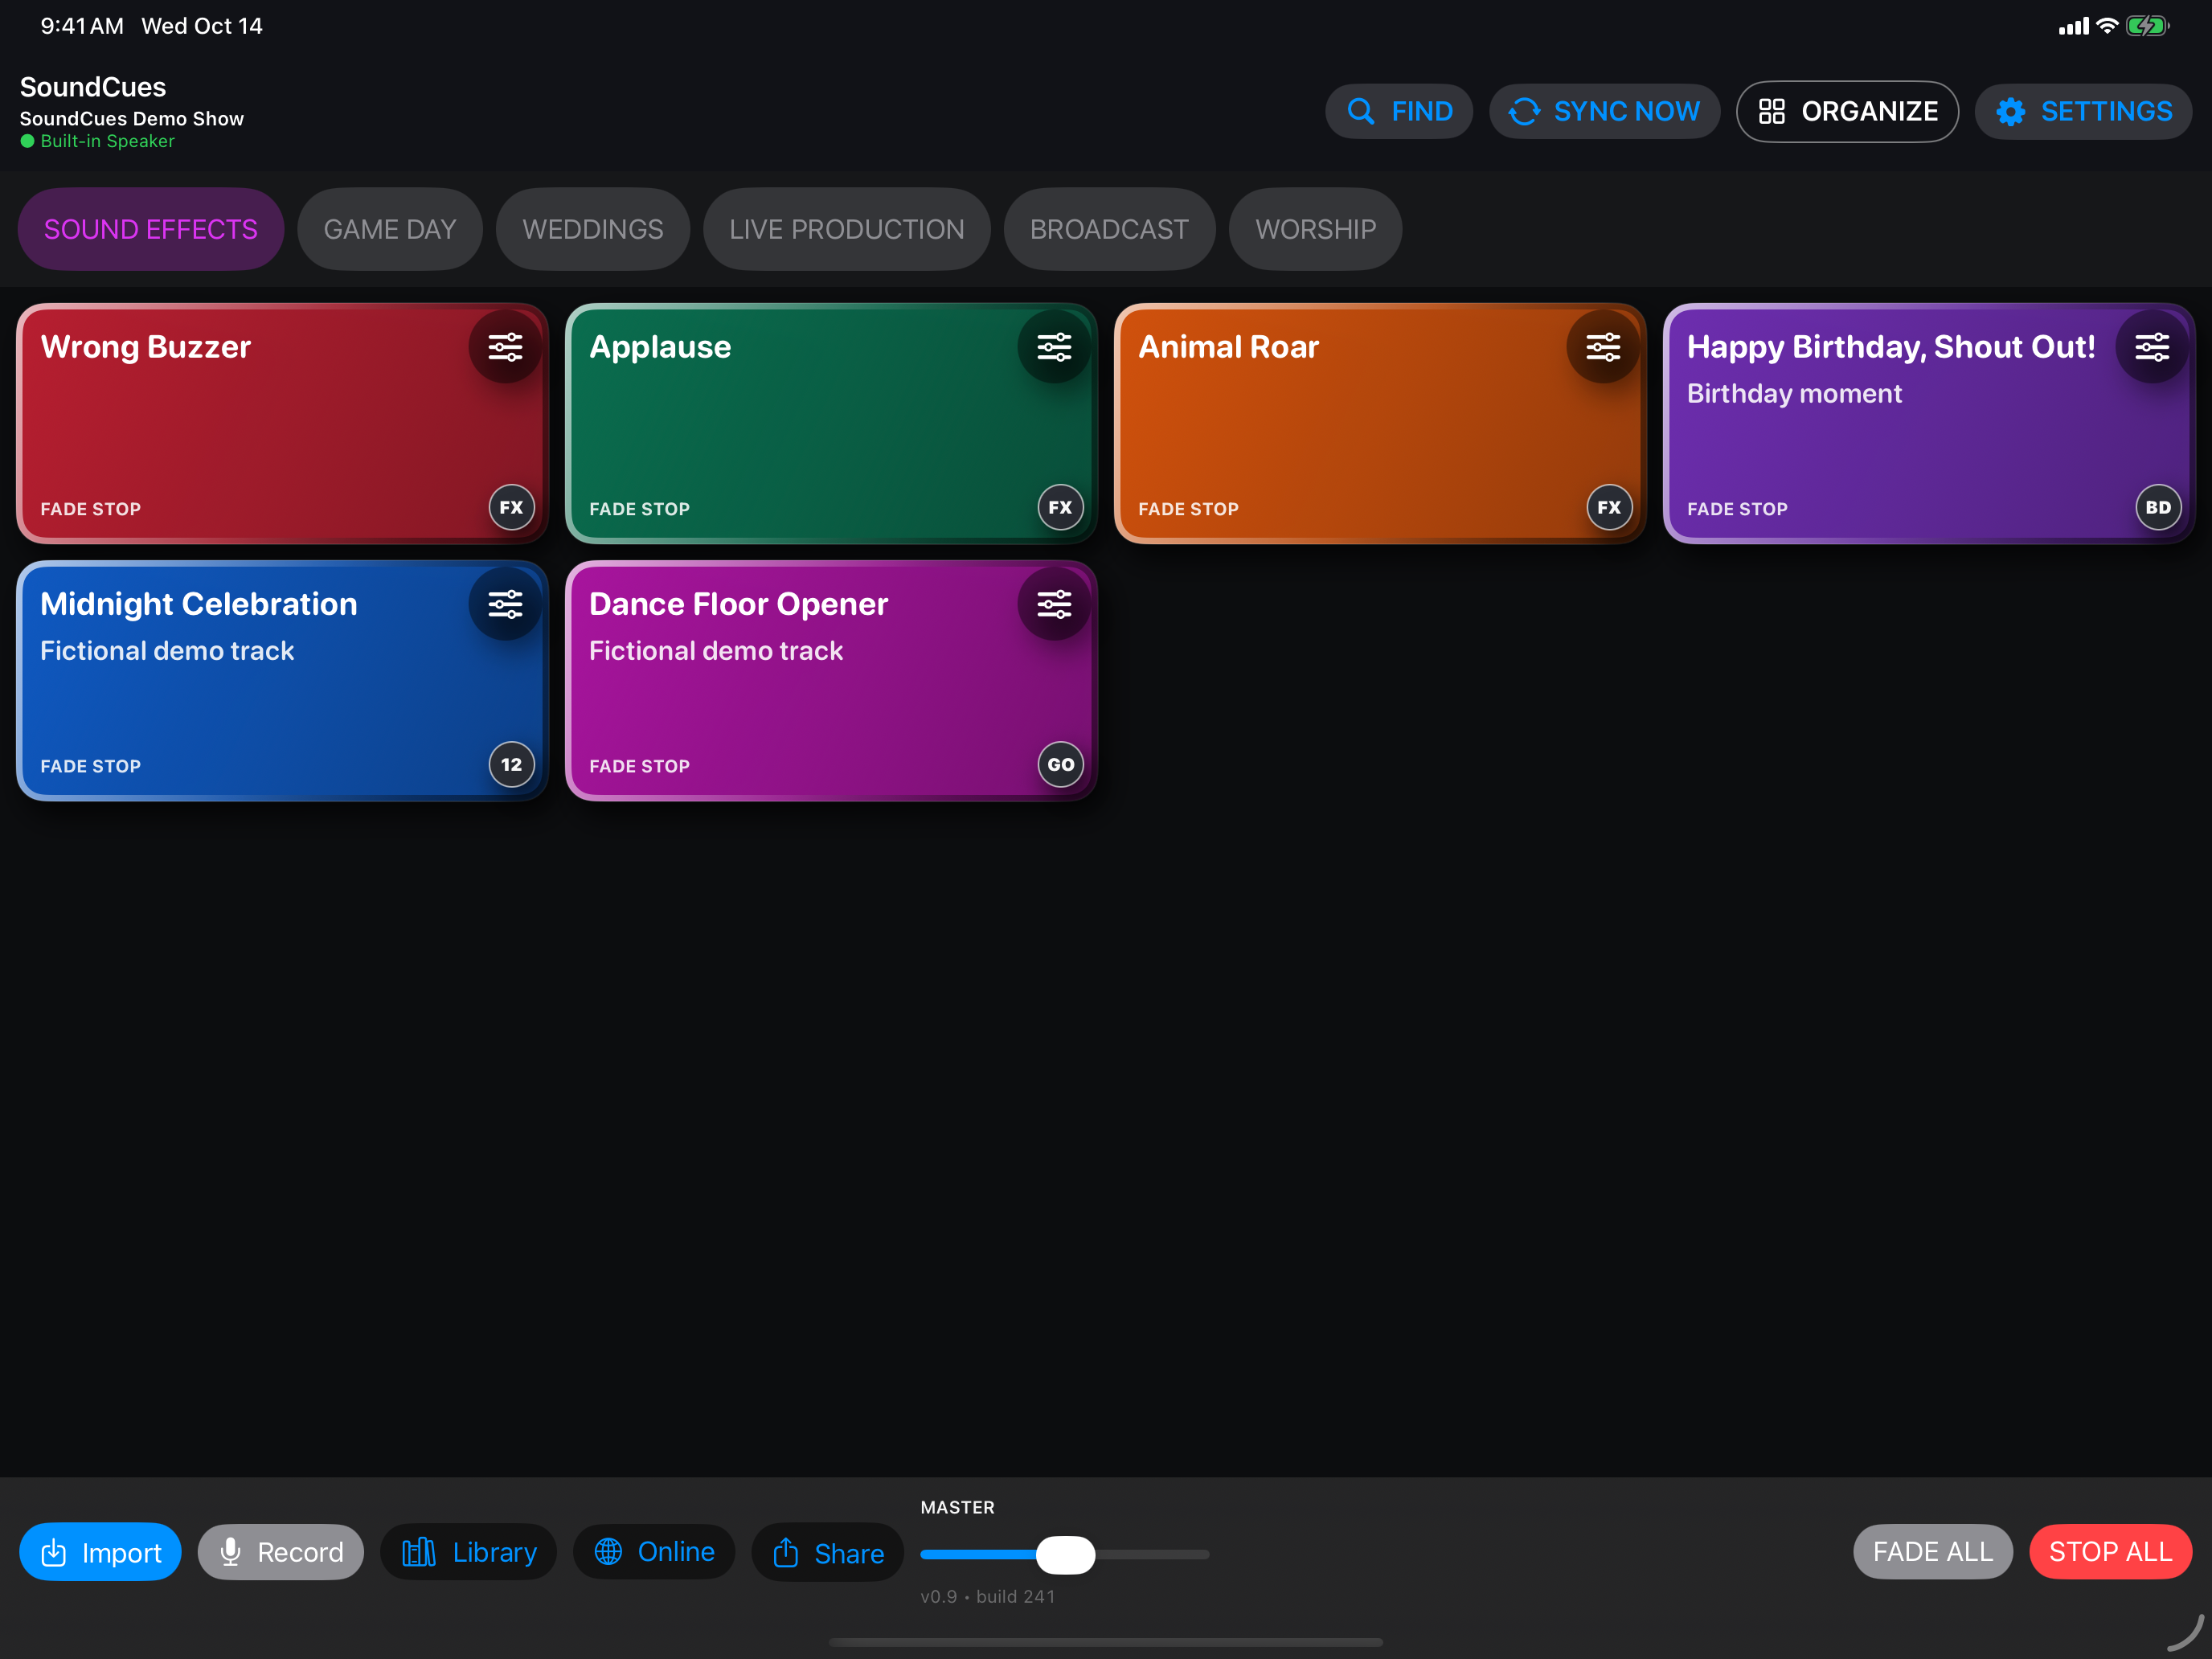Image resolution: width=2212 pixels, height=1659 pixels.
Task: Switch to the Live Production tab
Action: 847,229
